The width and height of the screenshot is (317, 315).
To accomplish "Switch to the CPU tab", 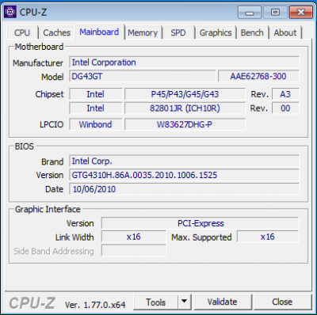I will coord(22,32).
